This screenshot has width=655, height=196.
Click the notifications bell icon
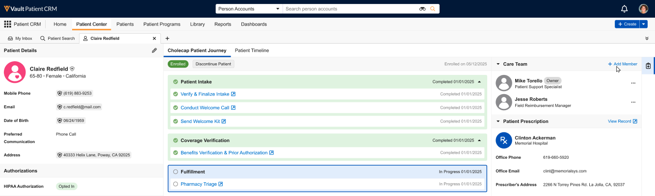[624, 9]
